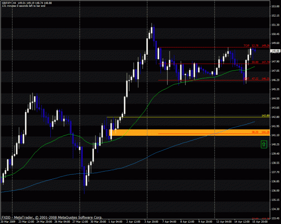This screenshot has height=224, width=281.
Task: Click the 38.20 141.26 retracement label
Action: click(261, 132)
